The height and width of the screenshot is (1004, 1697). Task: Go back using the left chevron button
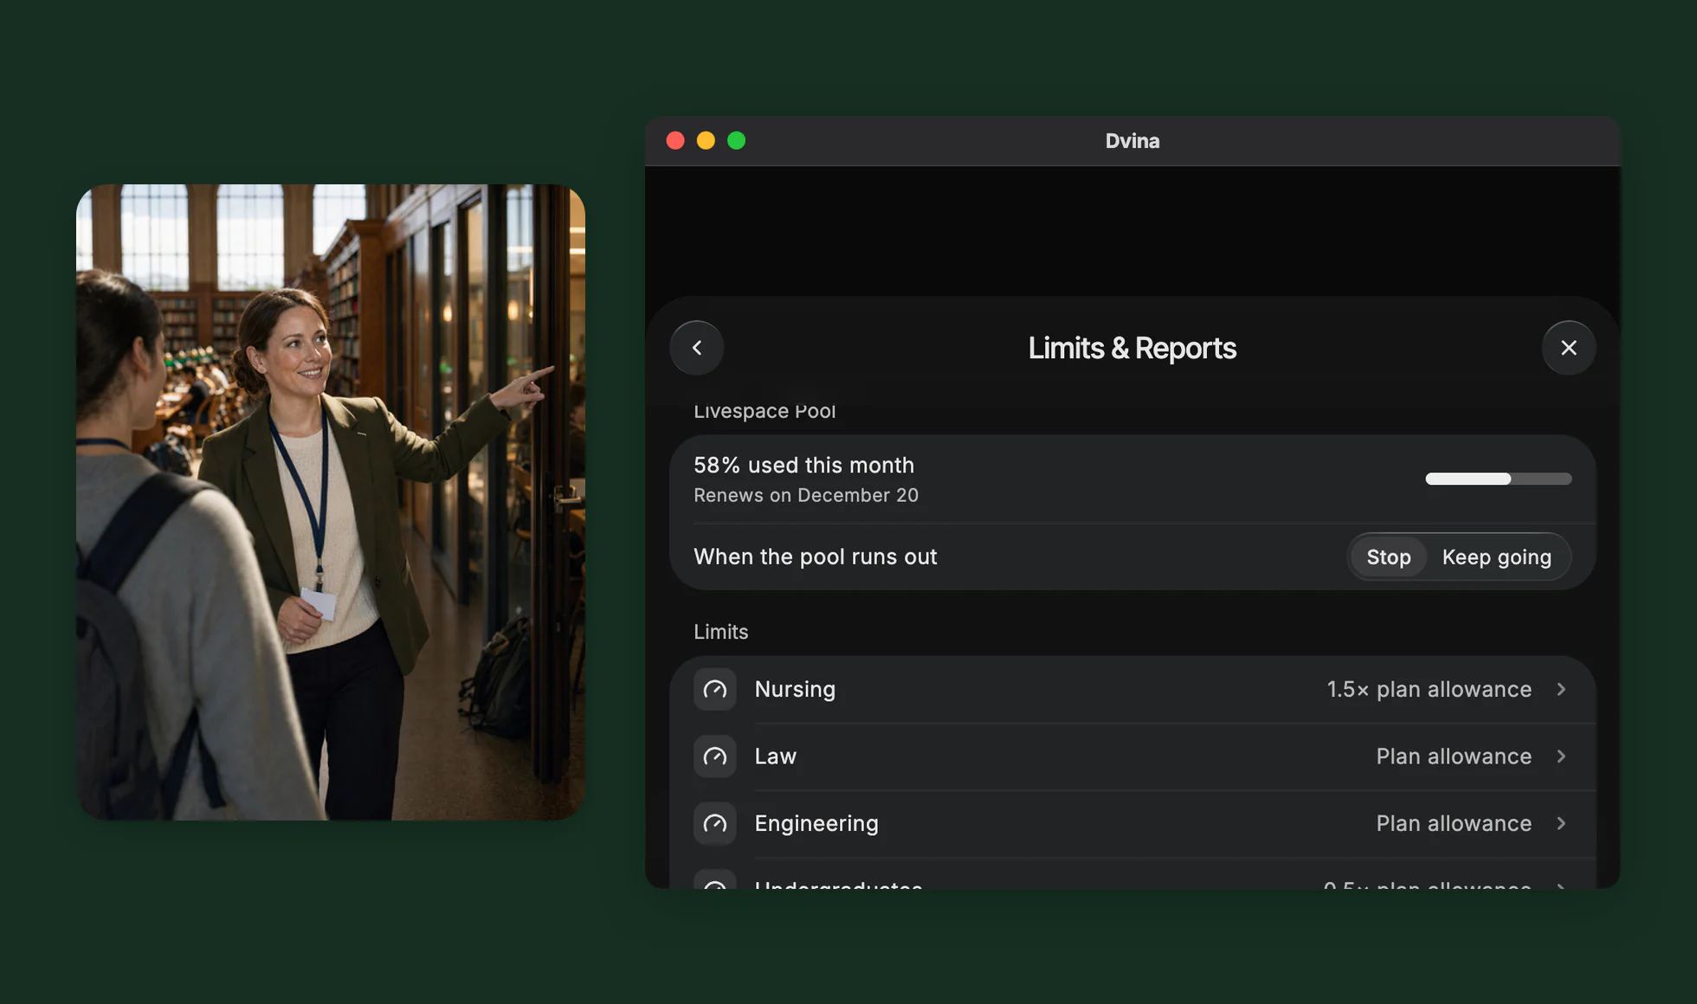click(696, 348)
